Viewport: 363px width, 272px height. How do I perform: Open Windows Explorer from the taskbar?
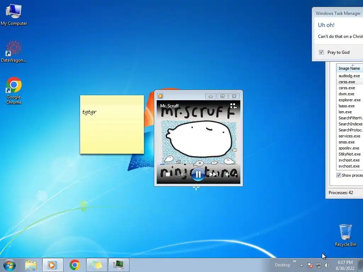(31, 265)
